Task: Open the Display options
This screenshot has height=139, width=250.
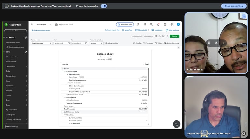Action: tap(137, 43)
